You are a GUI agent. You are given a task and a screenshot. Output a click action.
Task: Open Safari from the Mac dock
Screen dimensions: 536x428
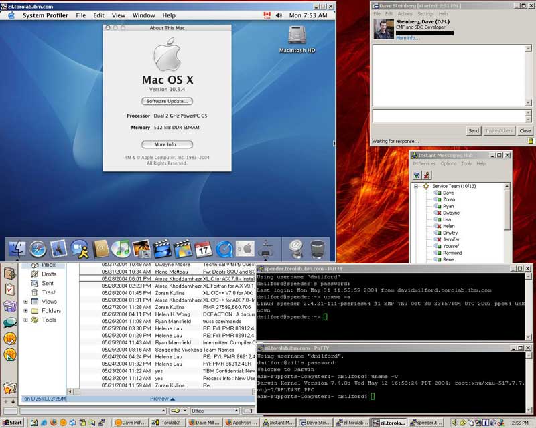click(x=38, y=249)
